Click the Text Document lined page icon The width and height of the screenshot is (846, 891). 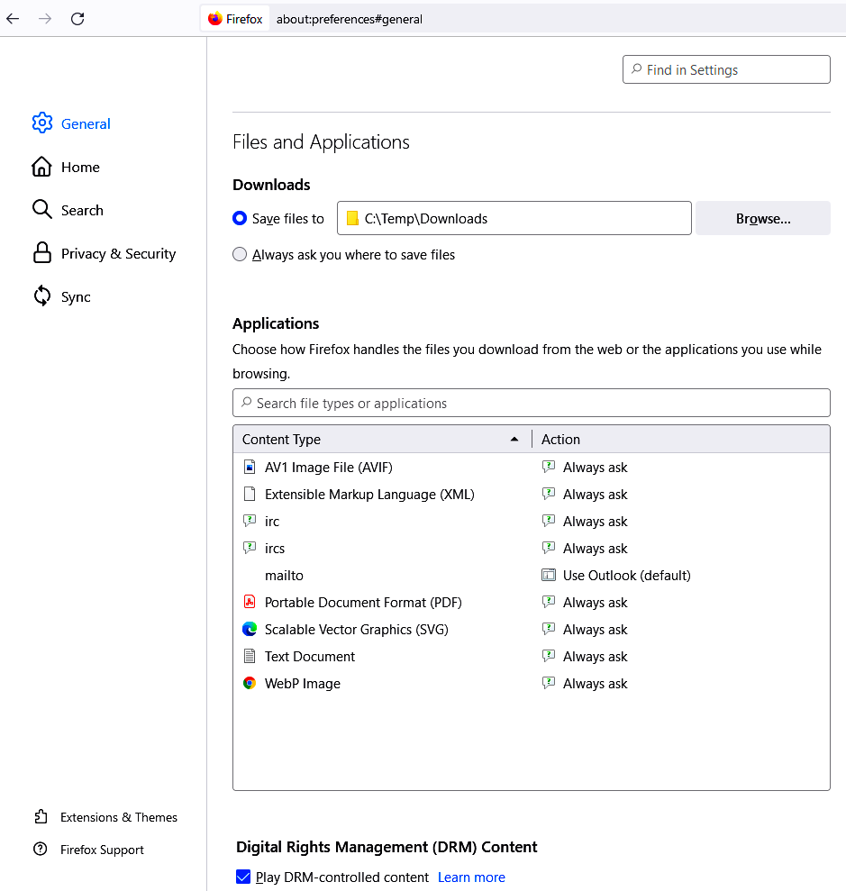click(250, 657)
